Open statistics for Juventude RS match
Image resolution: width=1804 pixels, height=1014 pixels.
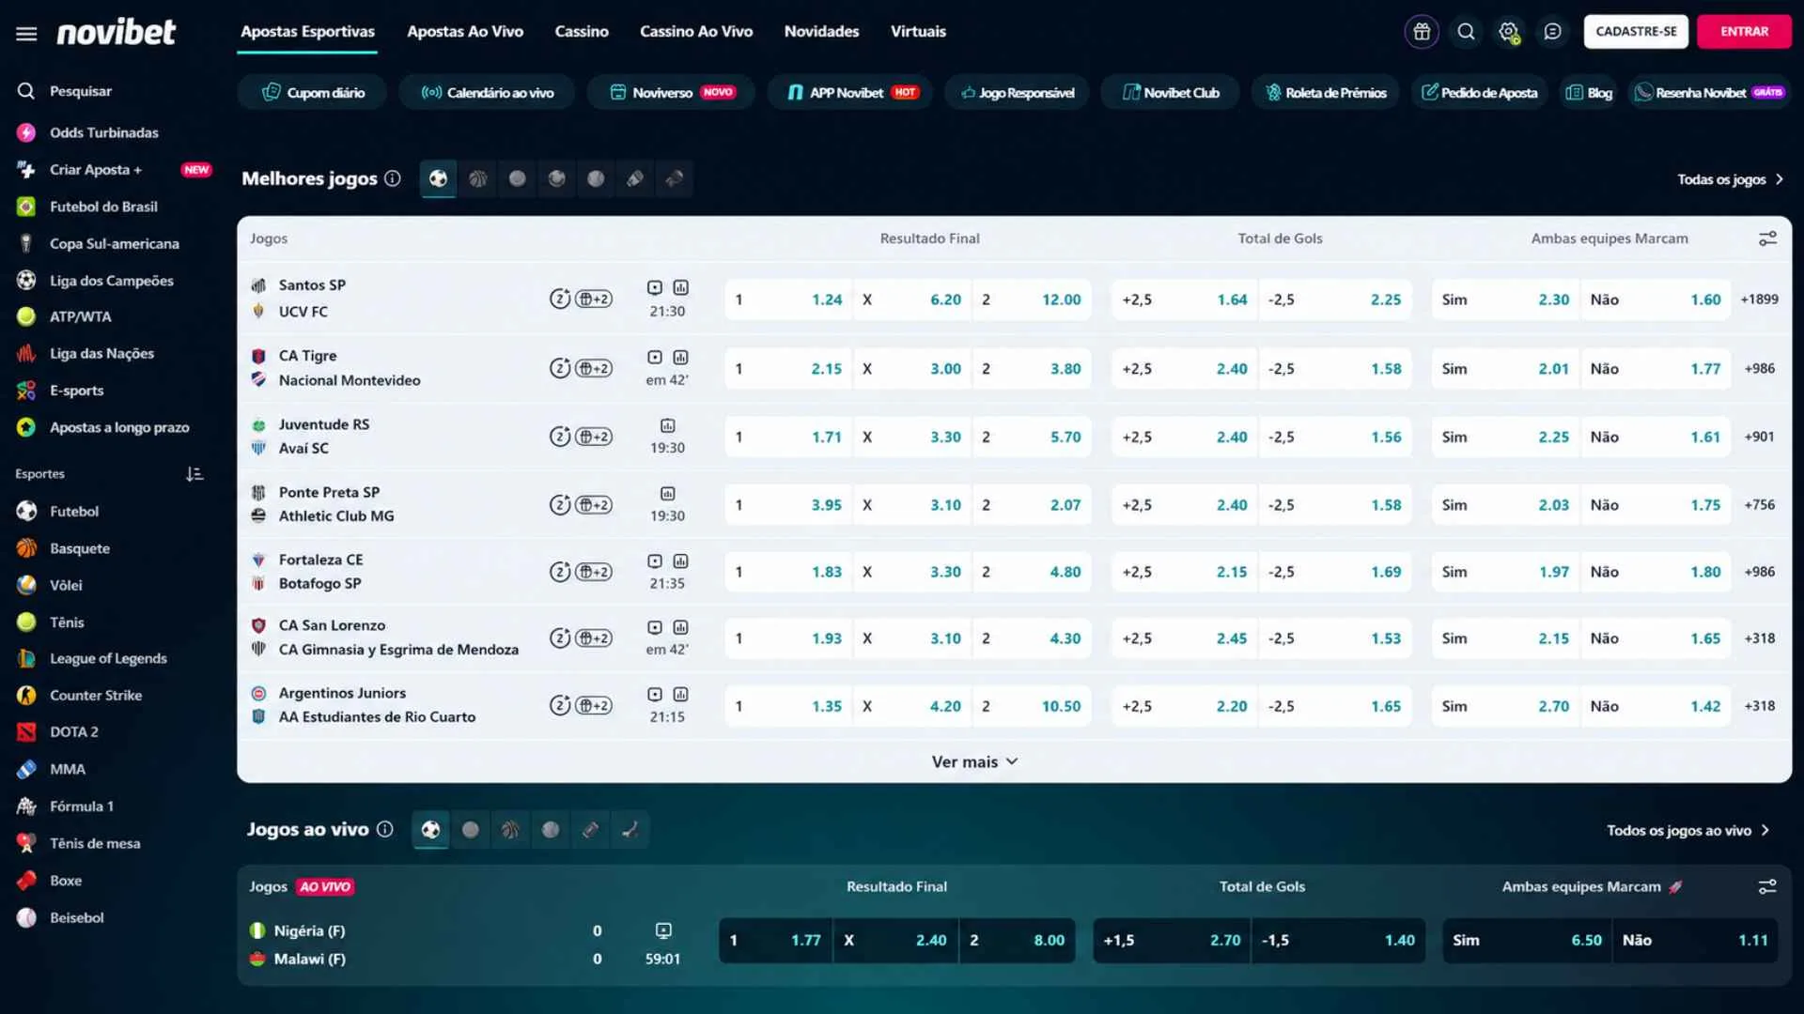[x=667, y=425]
